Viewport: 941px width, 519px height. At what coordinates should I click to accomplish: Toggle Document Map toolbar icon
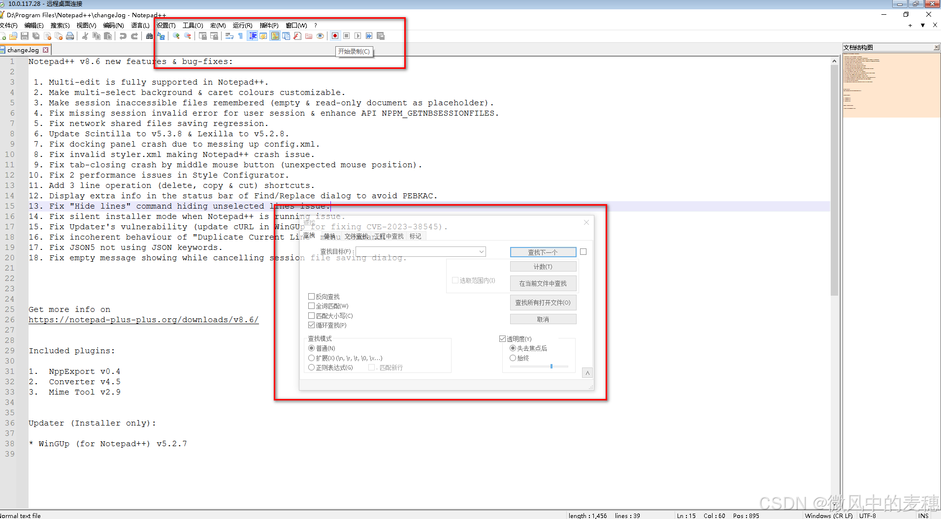pos(275,36)
